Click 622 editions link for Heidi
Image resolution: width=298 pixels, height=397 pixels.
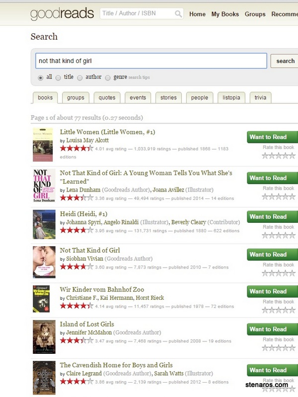coord(226,231)
